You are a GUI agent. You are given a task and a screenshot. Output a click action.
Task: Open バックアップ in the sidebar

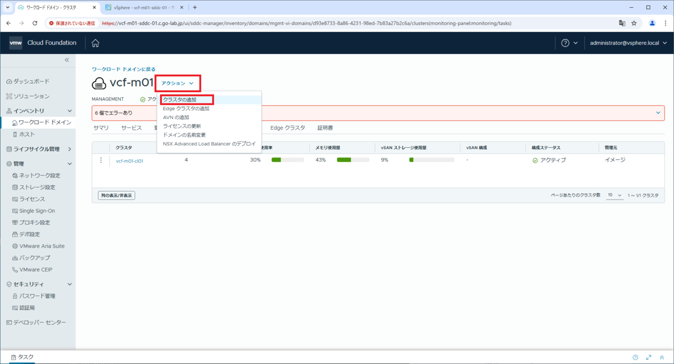31,258
